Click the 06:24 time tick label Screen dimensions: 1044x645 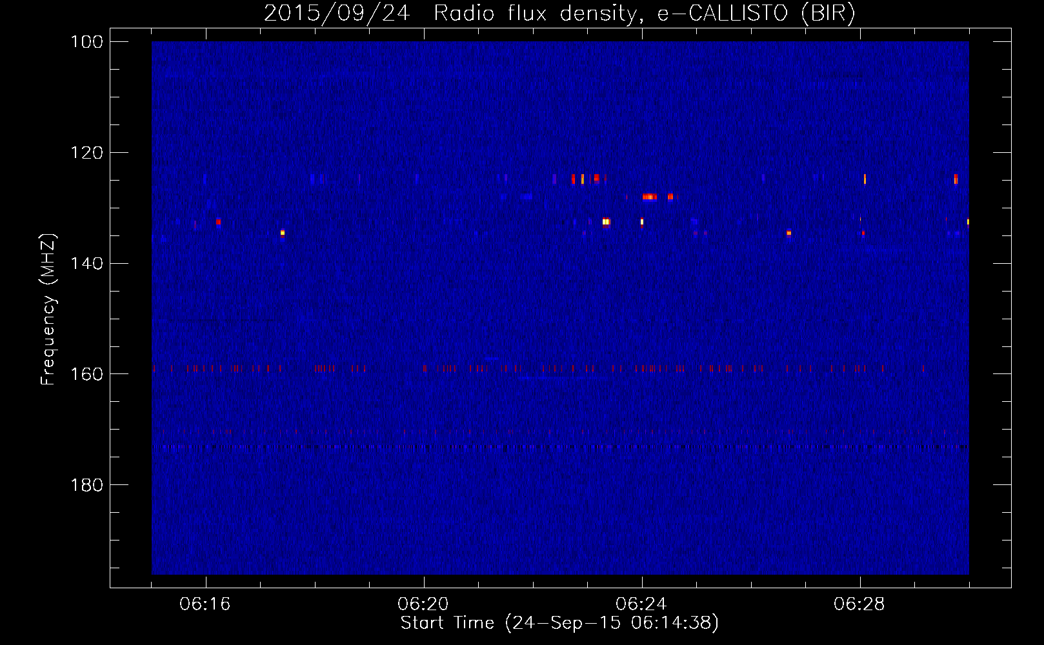click(641, 604)
